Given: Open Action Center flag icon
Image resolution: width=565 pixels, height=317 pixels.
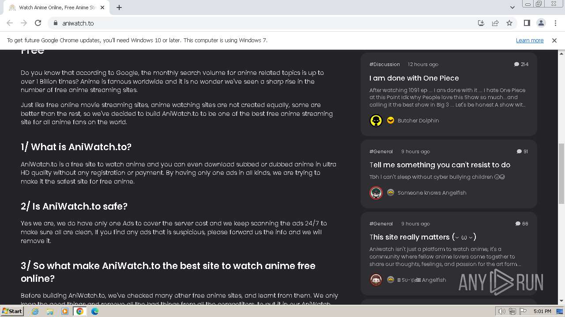Looking at the screenshot, I should click(x=523, y=311).
